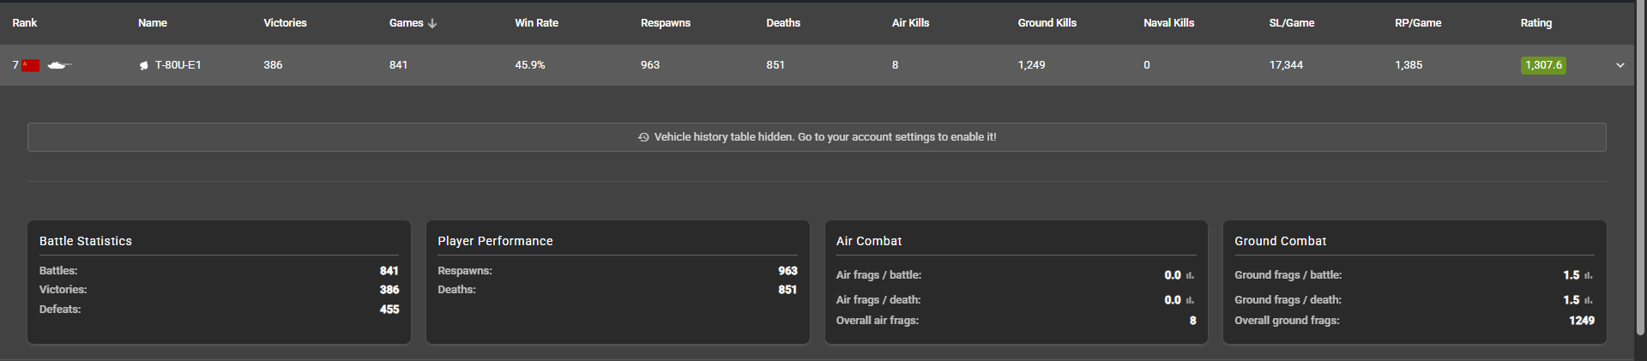This screenshot has height=361, width=1647.
Task: Click the red country flag icon in the row
Action: point(31,65)
